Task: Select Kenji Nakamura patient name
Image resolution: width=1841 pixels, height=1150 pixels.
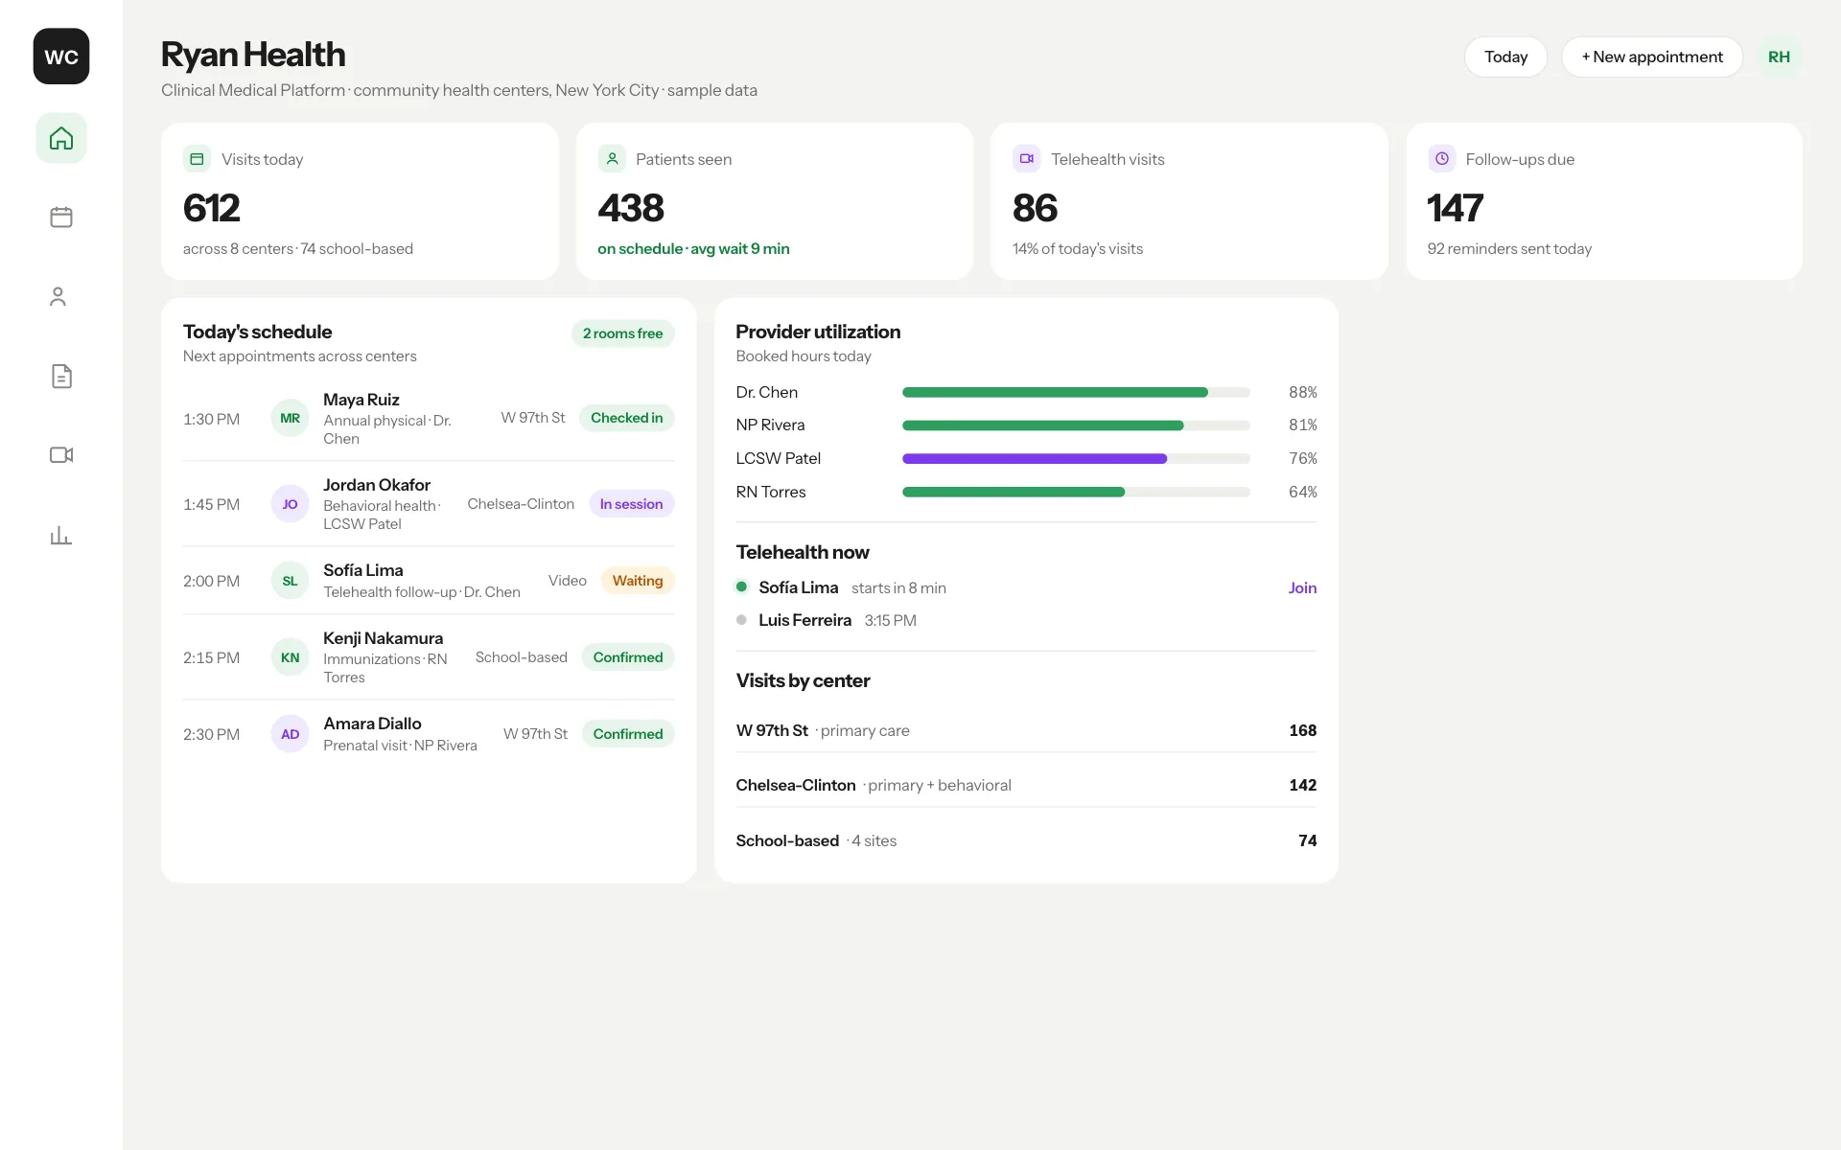Action: [383, 638]
